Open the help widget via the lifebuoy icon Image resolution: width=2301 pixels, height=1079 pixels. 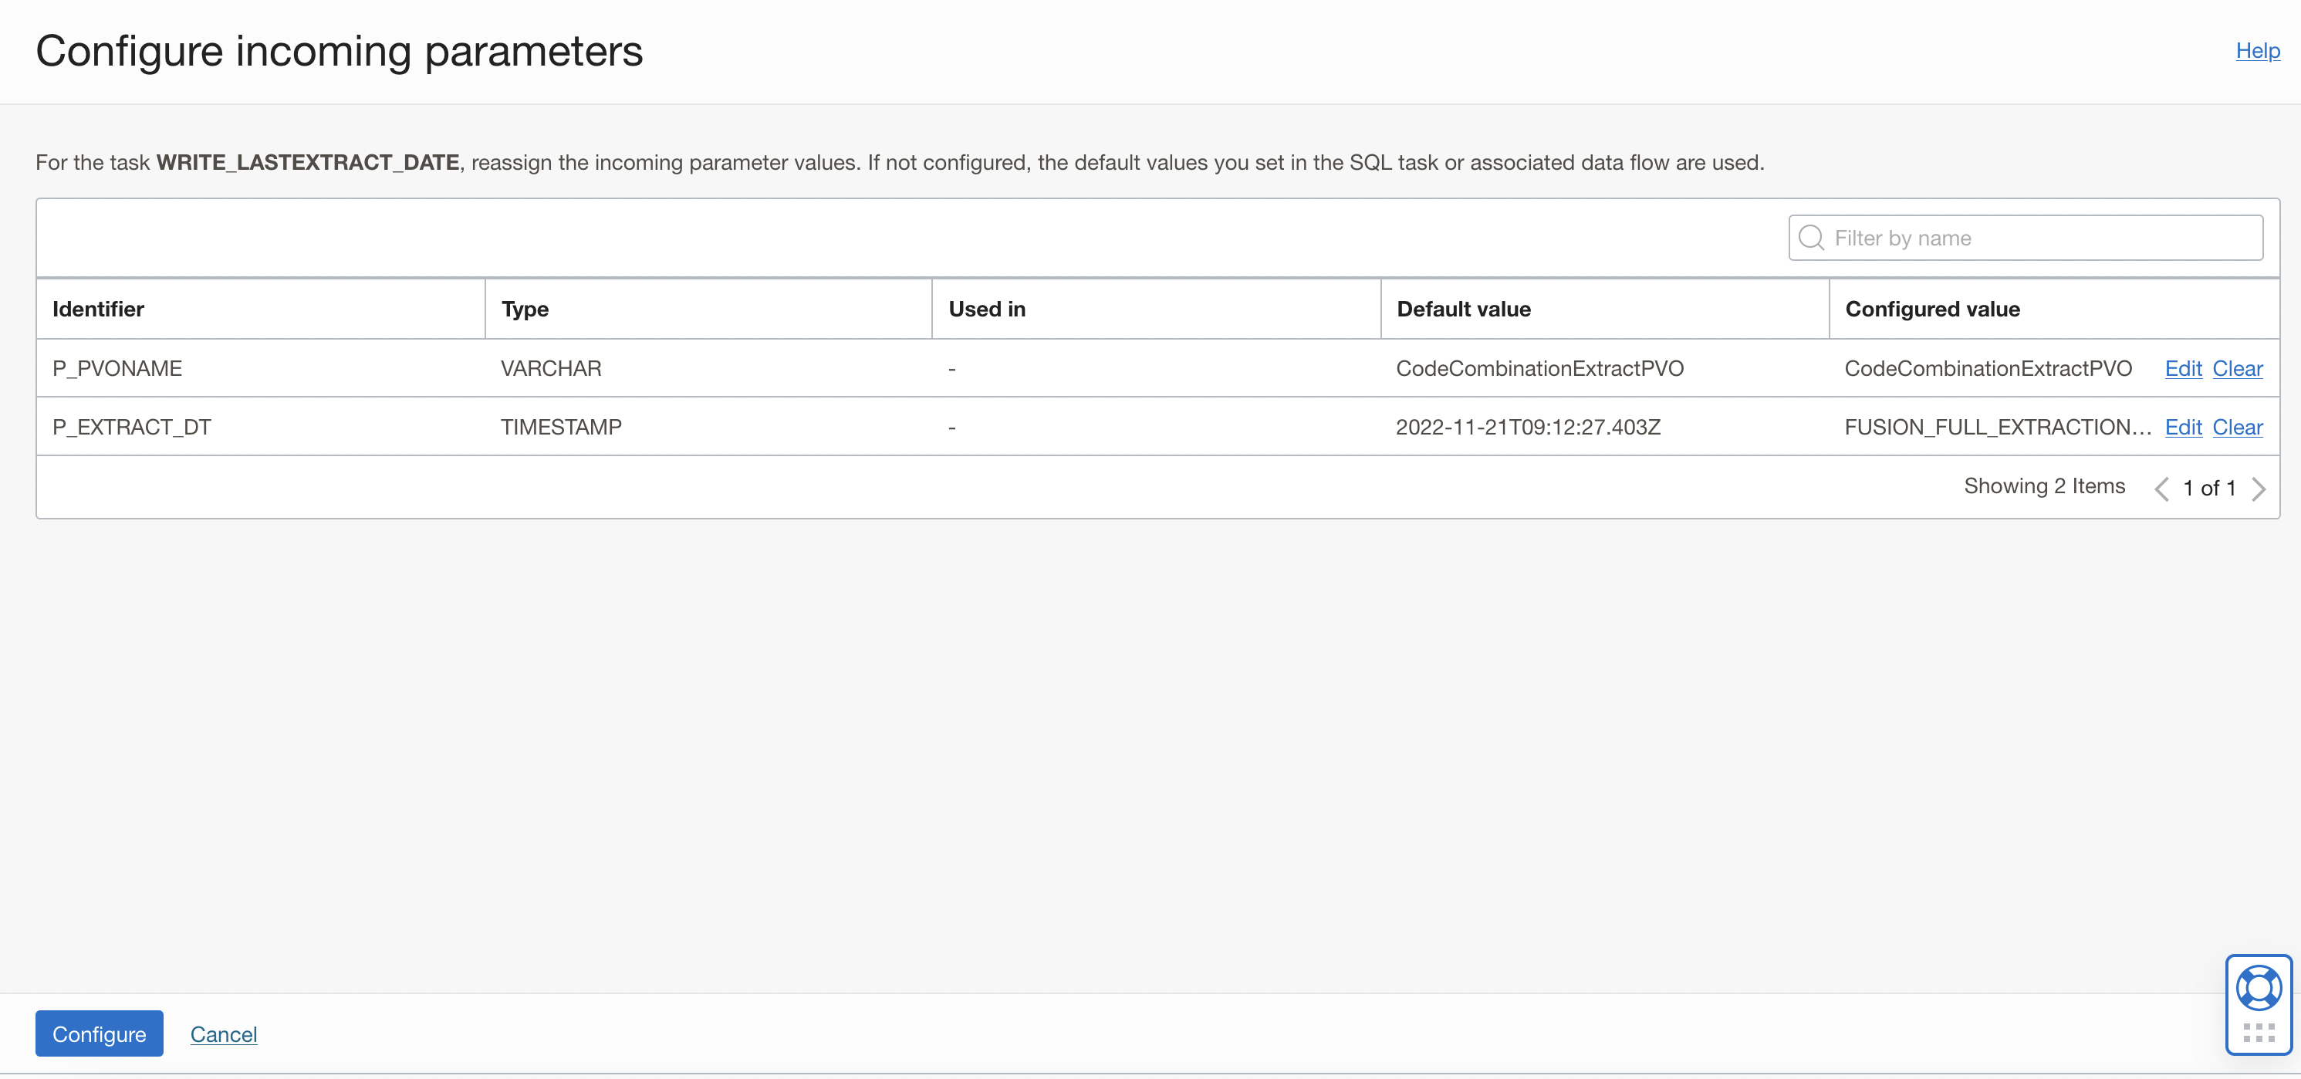[2258, 987]
